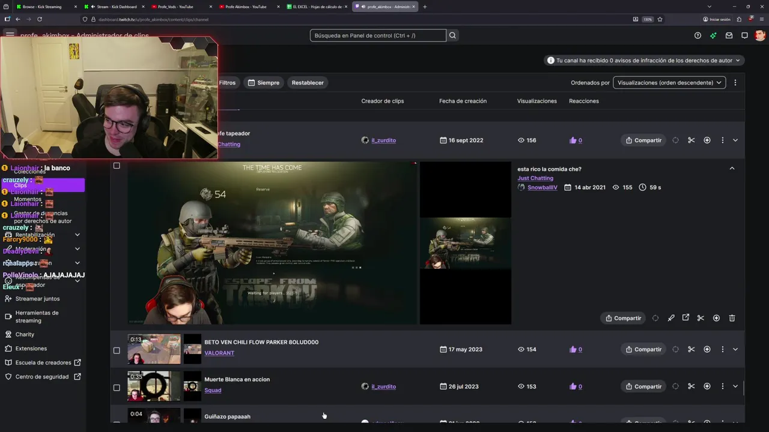Open the VALORANT category link
This screenshot has width=769, height=432.
pos(219,353)
